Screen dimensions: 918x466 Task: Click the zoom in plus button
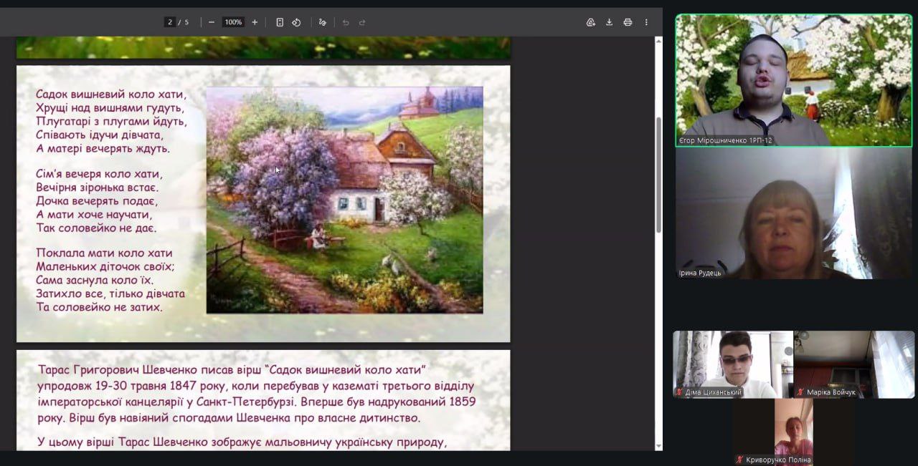[255, 22]
